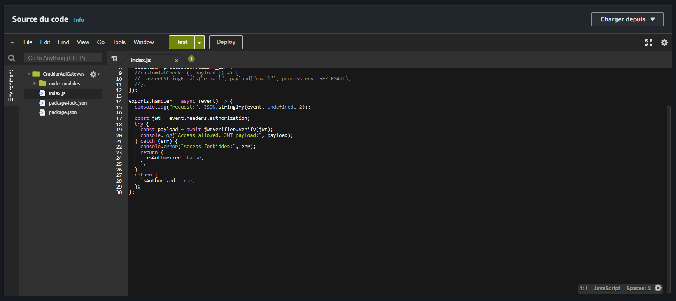
Task: Select CruddurApiGateway root folder name
Action: (x=64, y=74)
